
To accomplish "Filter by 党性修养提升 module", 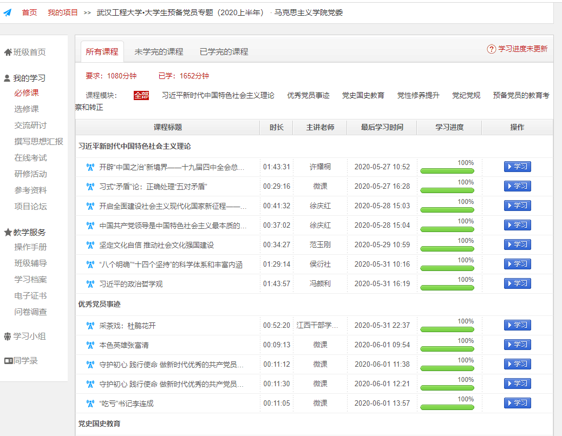I will coord(419,95).
